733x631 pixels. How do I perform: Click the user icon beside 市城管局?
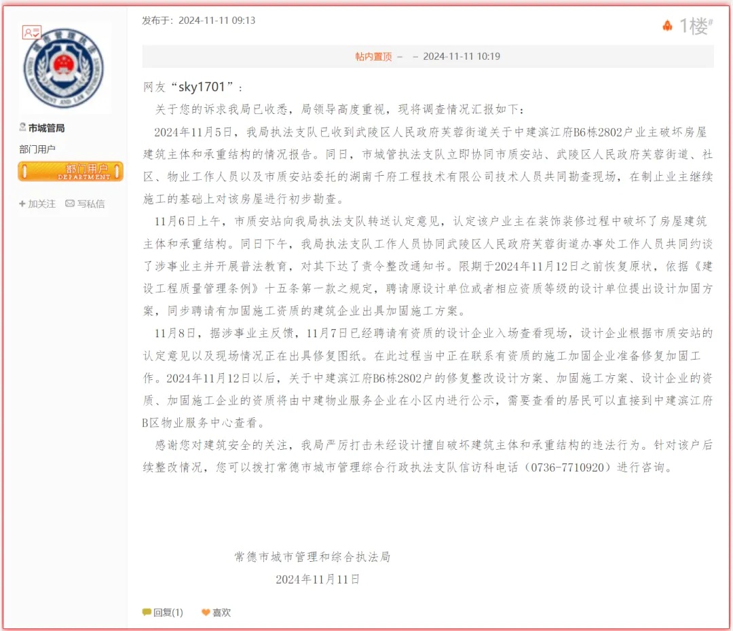(x=22, y=128)
